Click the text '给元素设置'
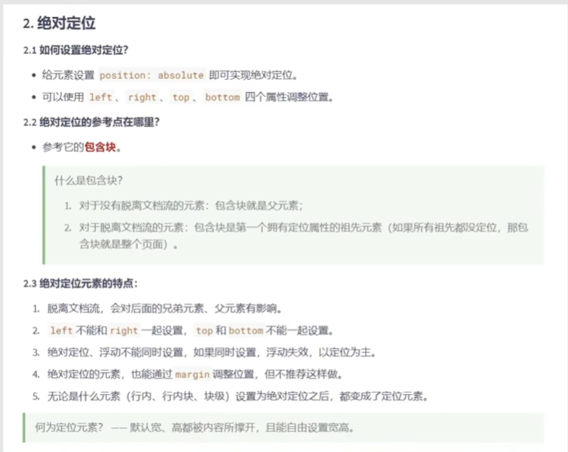Screen dimensions: 568x452 tap(68, 75)
